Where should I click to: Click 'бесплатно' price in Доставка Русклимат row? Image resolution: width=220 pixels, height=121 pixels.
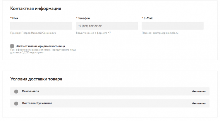click(x=199, y=103)
